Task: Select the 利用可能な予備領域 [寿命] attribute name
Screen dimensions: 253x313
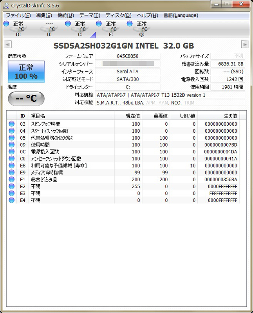Action: [59, 165]
